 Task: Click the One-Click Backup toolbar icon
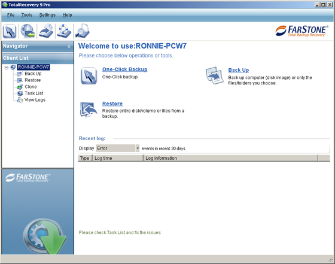coord(10,31)
